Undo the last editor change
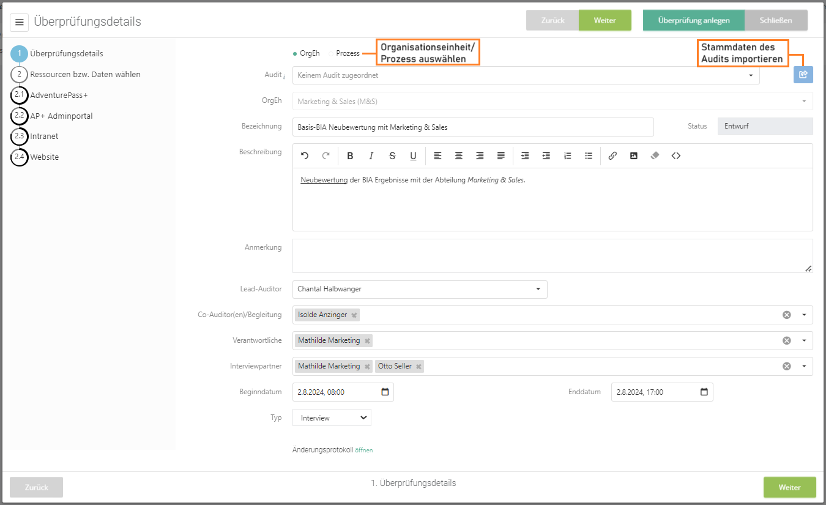This screenshot has width=826, height=505. (305, 156)
